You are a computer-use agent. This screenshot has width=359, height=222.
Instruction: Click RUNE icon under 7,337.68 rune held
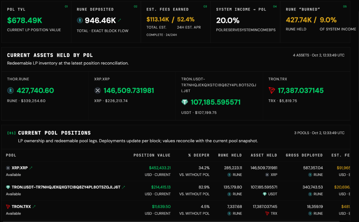[230, 214]
